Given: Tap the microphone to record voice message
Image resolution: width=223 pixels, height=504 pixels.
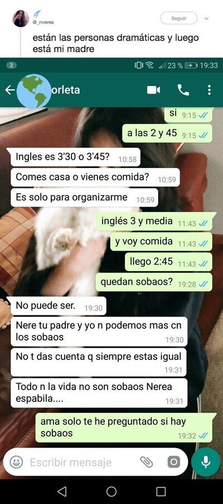Looking at the screenshot, I should (205, 462).
